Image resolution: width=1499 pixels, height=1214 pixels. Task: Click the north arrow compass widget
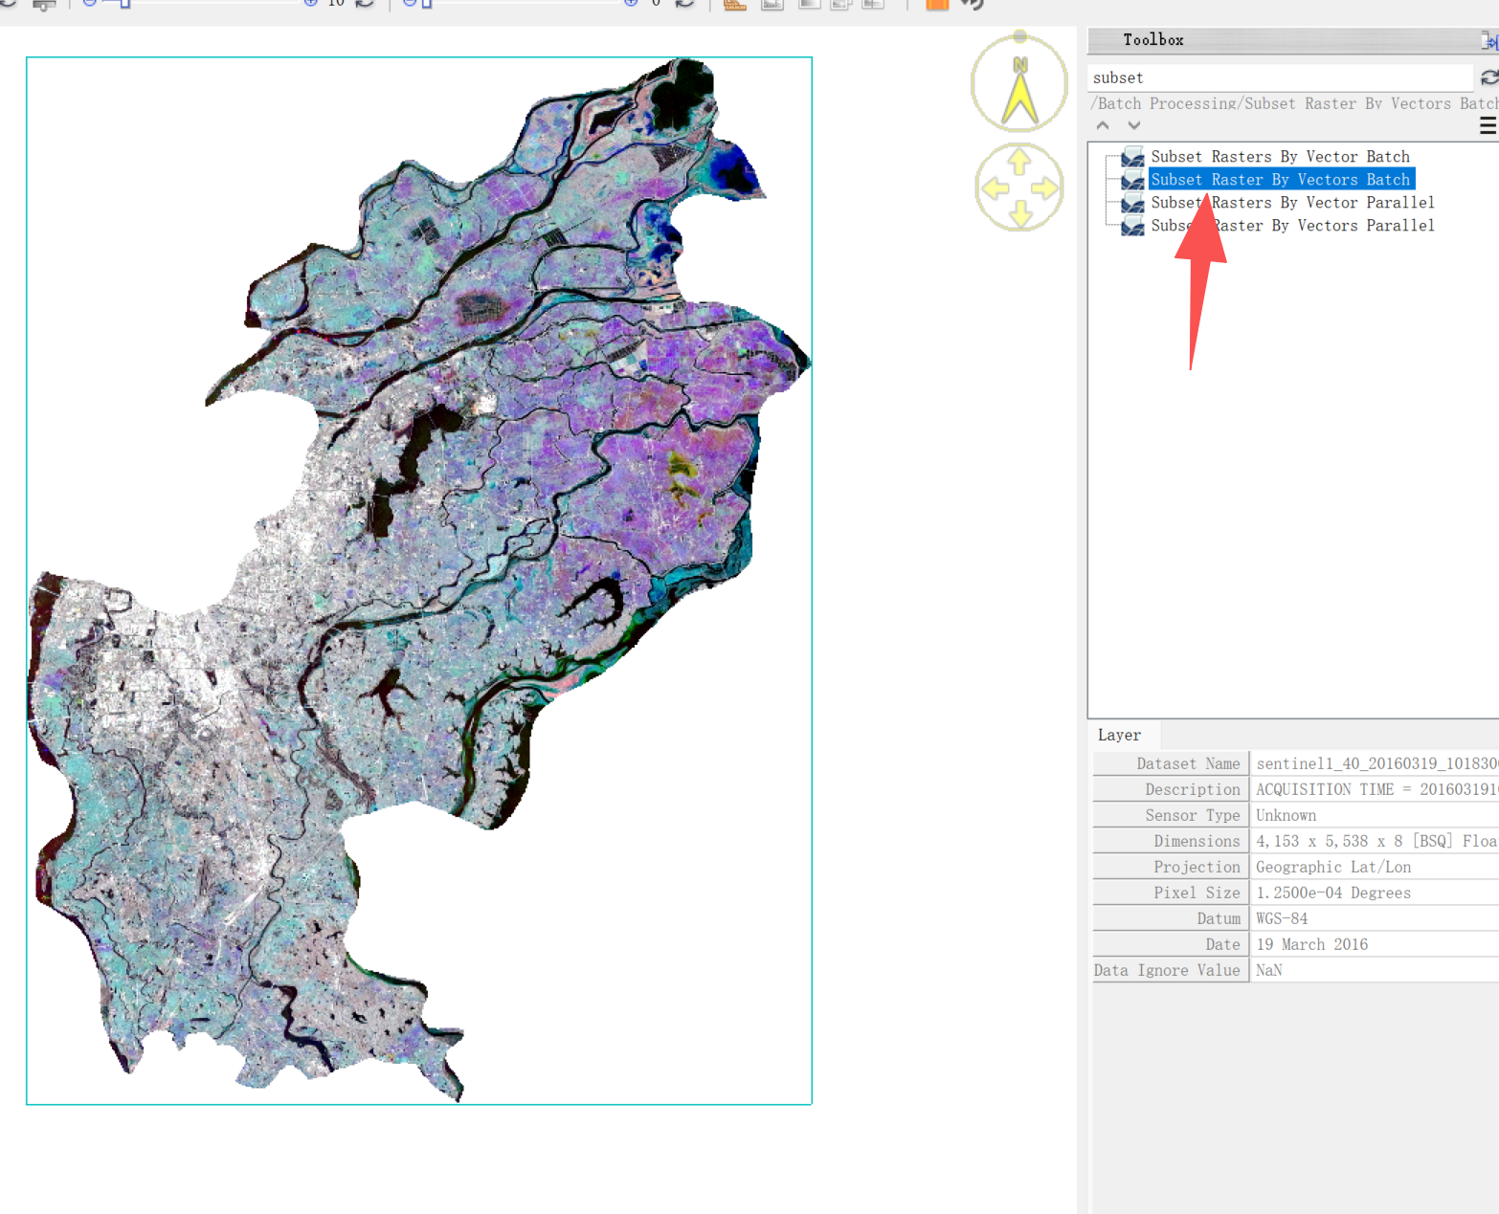click(x=1019, y=84)
